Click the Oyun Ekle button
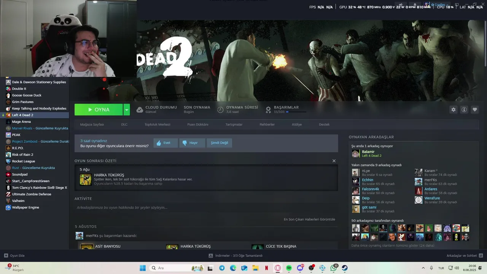The width and height of the screenshot is (487, 274). tap(14, 256)
